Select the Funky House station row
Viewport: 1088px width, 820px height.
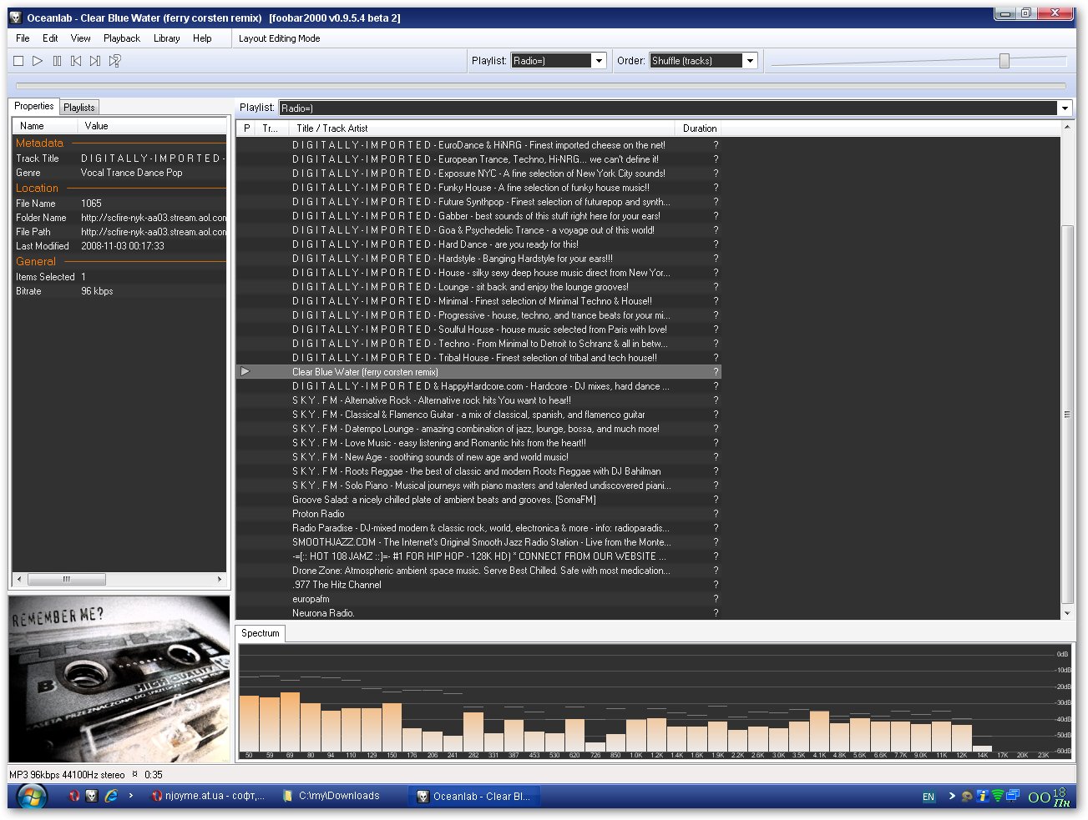click(478, 188)
